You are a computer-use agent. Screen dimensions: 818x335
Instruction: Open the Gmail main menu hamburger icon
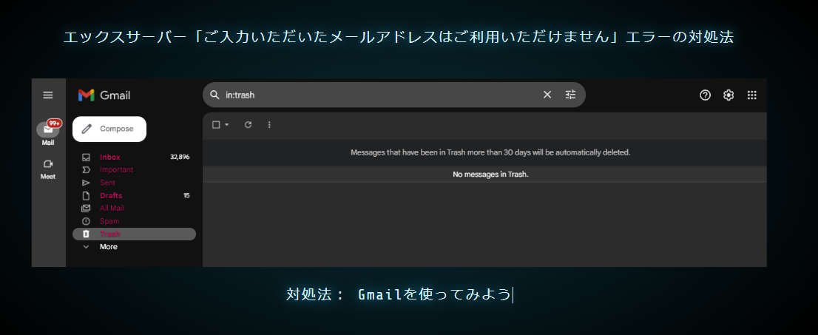point(48,95)
